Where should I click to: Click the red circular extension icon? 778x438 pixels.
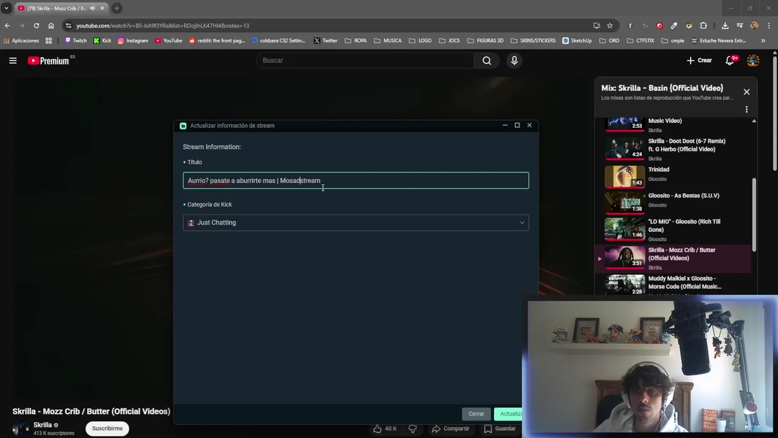pos(659,26)
